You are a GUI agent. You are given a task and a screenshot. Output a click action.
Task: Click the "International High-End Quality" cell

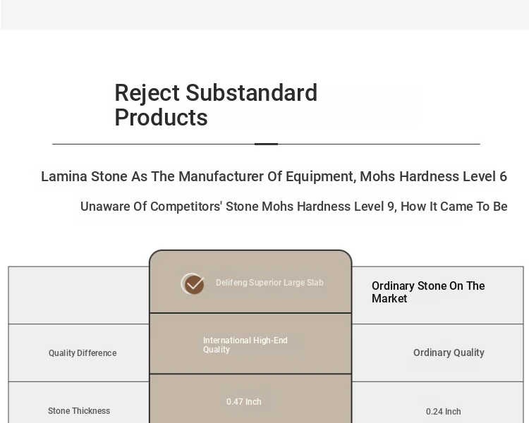click(x=245, y=345)
